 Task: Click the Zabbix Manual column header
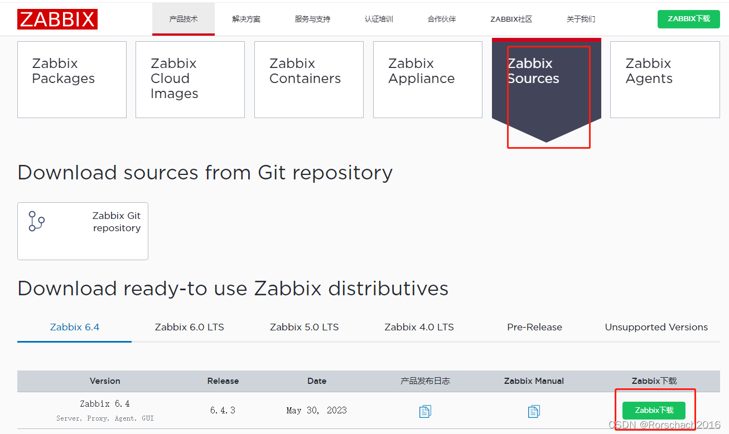534,381
